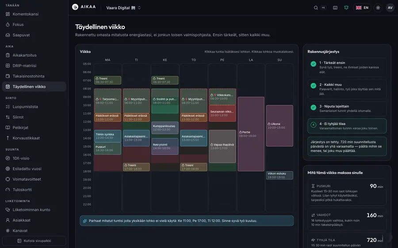
Task: Click the DRIP-matriisi grid icon
Action: (x=8, y=66)
